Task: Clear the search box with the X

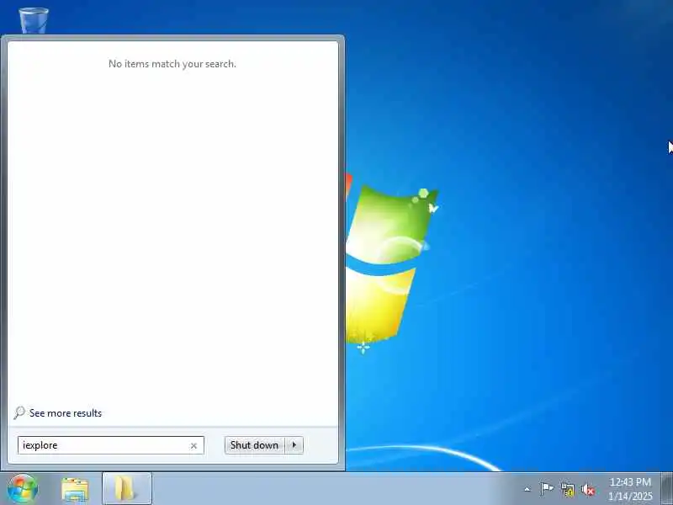Action: point(193,446)
